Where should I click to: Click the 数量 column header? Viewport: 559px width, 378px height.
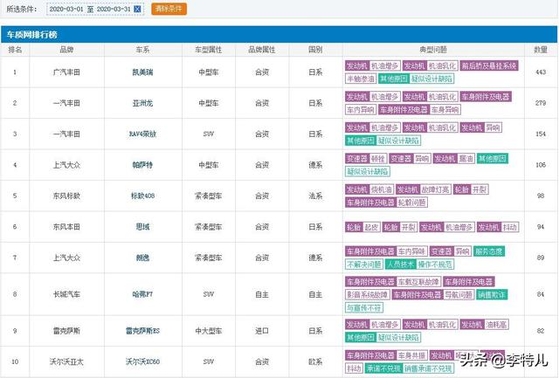[x=541, y=50]
